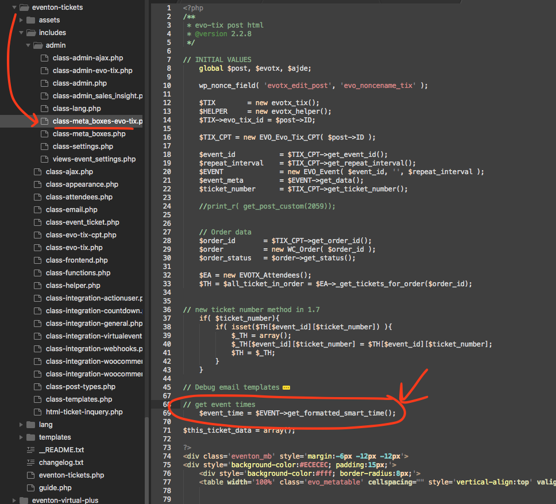This screenshot has width=556, height=504.
Task: Click line number 68 in gutter
Action: pyautogui.click(x=167, y=405)
